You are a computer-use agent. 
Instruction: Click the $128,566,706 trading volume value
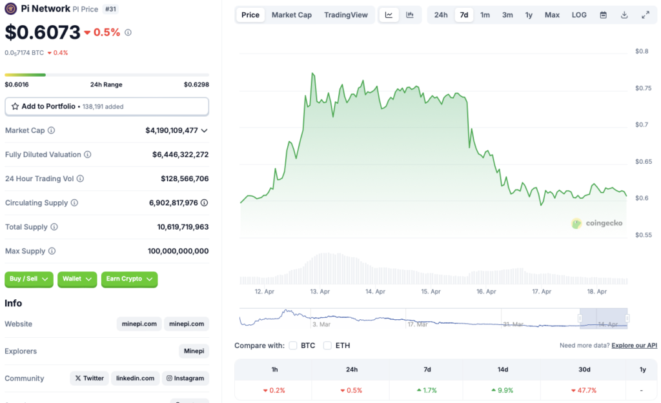click(x=185, y=179)
